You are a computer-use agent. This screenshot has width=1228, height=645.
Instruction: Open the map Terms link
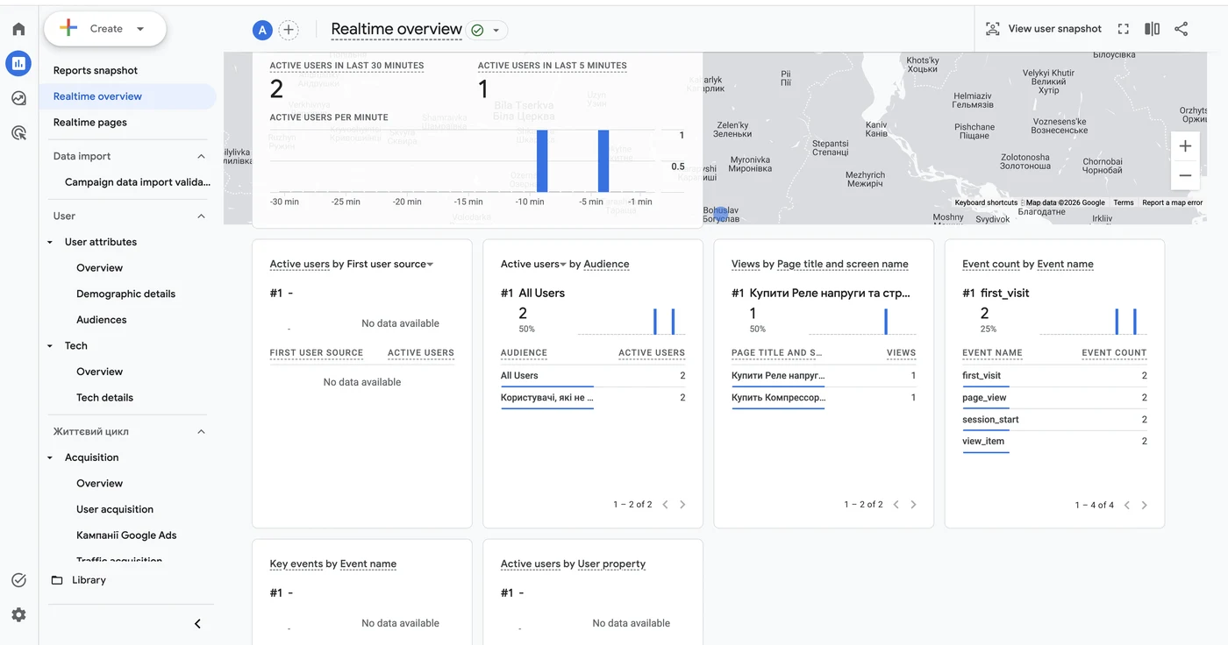1124,202
